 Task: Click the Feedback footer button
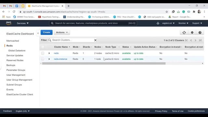pyautogui.click(x=7, y=111)
